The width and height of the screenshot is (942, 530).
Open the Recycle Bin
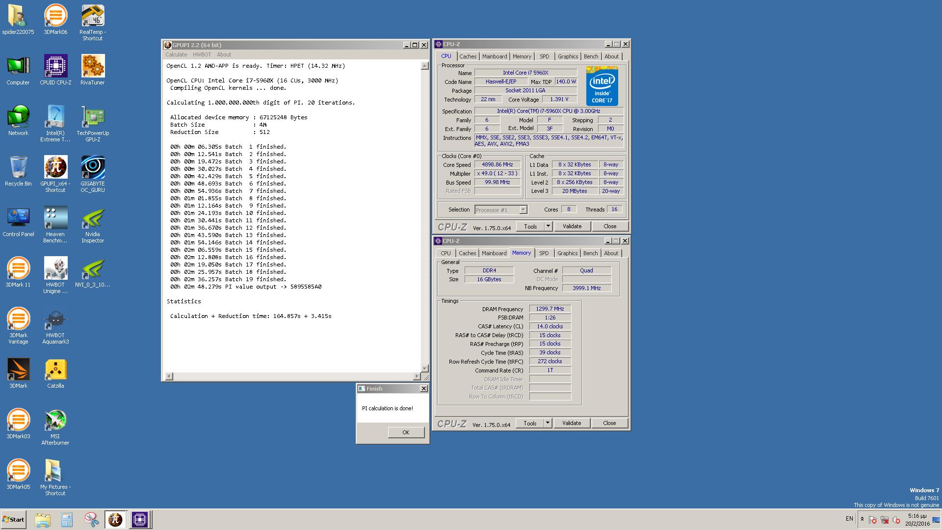pos(18,171)
